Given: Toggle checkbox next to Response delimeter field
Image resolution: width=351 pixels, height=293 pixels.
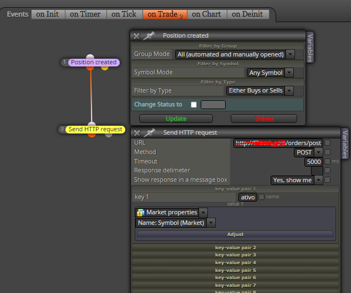Looking at the screenshot, I should tap(327, 171).
